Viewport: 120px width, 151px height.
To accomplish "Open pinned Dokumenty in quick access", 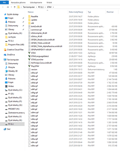I will click(13, 26).
